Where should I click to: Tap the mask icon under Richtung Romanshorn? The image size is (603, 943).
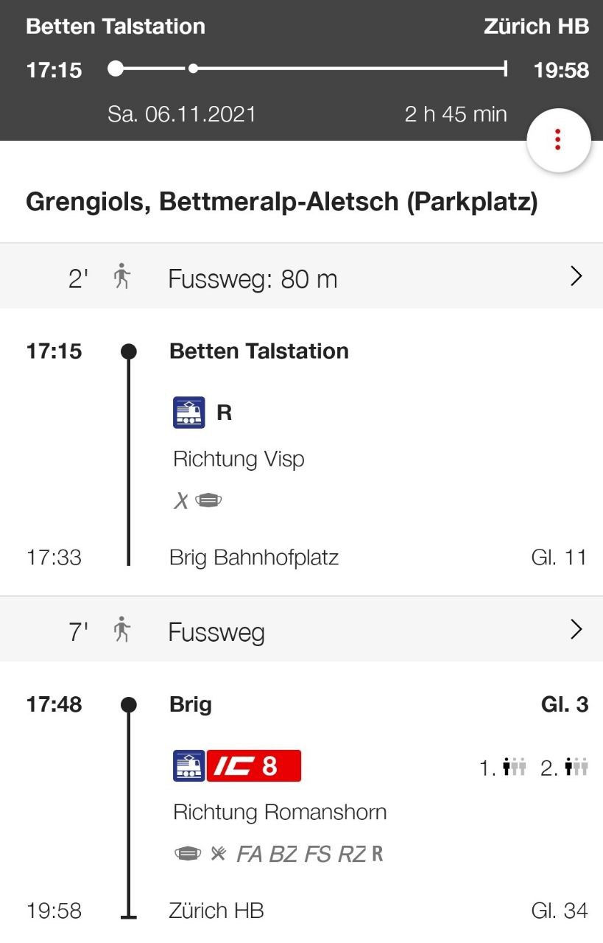188,854
